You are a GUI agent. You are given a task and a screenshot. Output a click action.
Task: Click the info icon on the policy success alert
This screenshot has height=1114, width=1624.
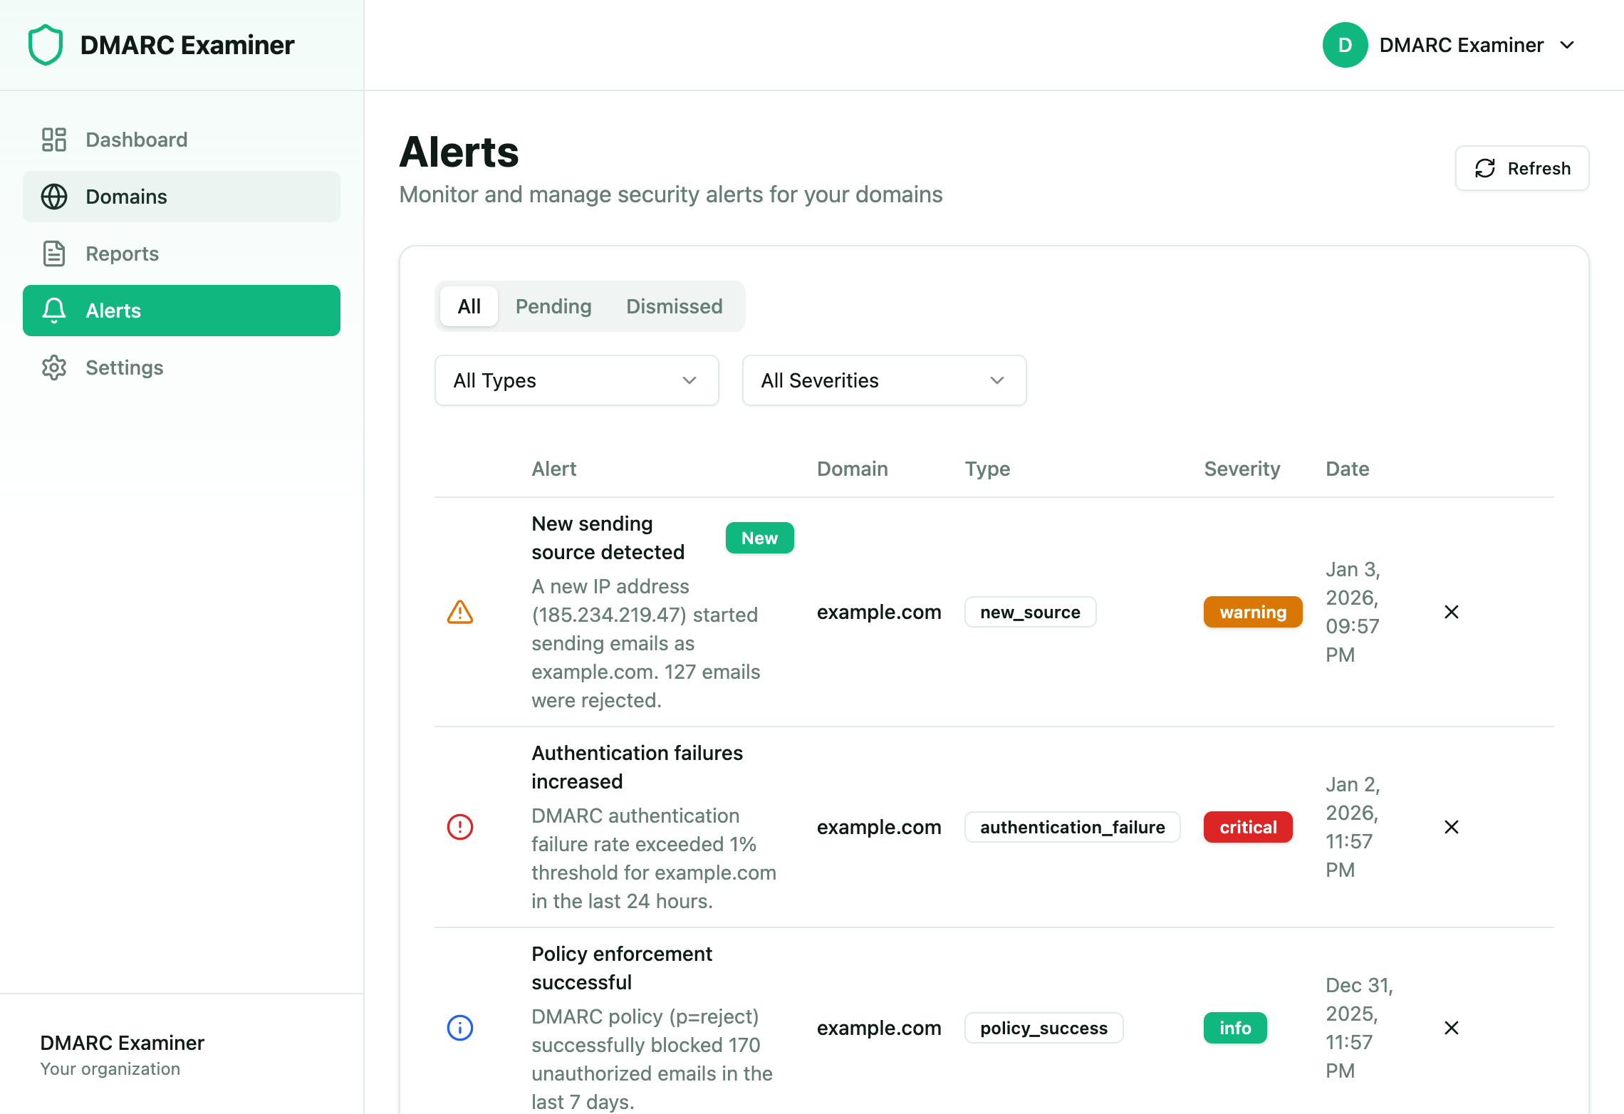click(460, 1028)
